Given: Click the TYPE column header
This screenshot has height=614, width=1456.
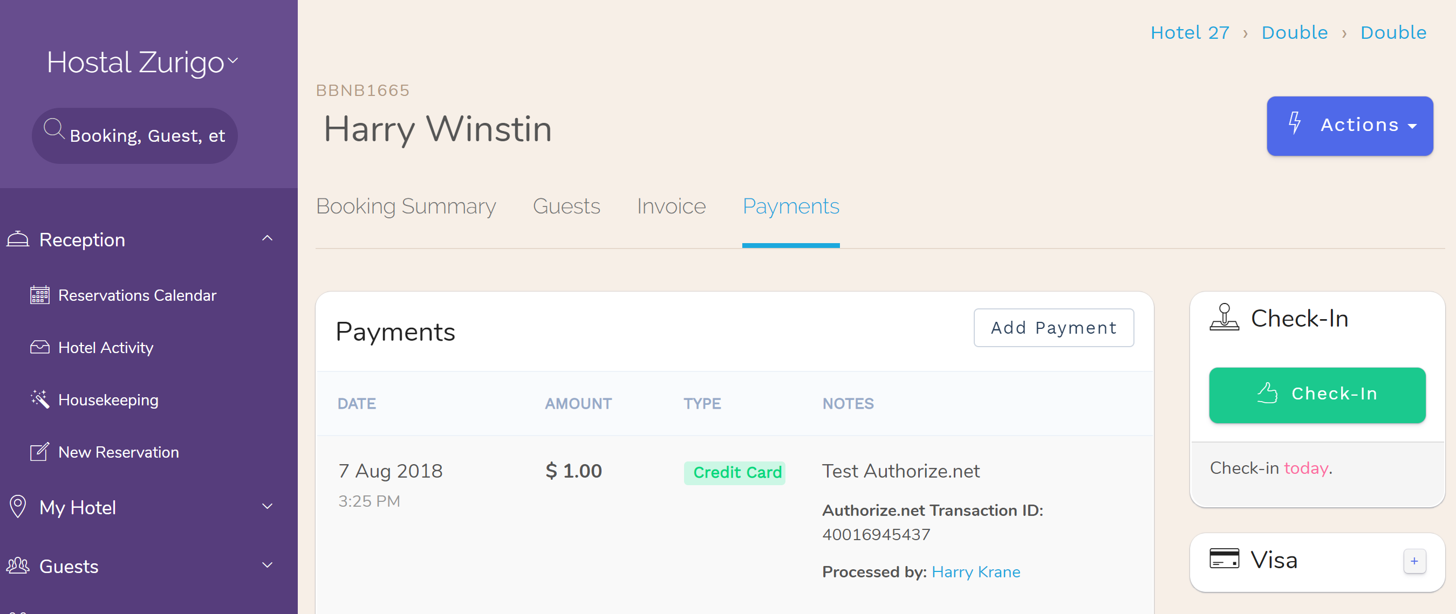Looking at the screenshot, I should point(702,403).
